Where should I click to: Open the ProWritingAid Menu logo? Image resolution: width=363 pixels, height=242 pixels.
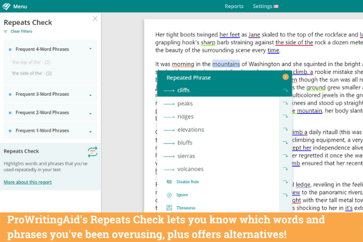(6, 6)
